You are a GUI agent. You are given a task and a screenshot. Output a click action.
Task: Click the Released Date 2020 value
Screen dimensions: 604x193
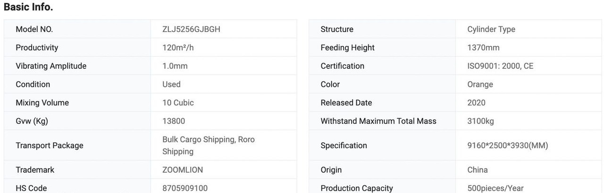[x=476, y=103]
